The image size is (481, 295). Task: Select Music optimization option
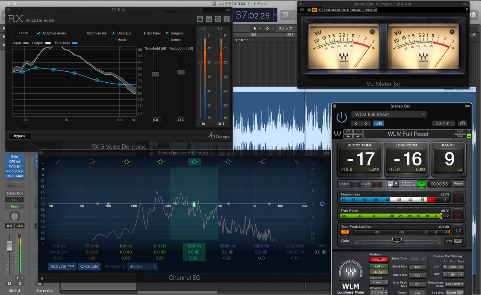114,40
